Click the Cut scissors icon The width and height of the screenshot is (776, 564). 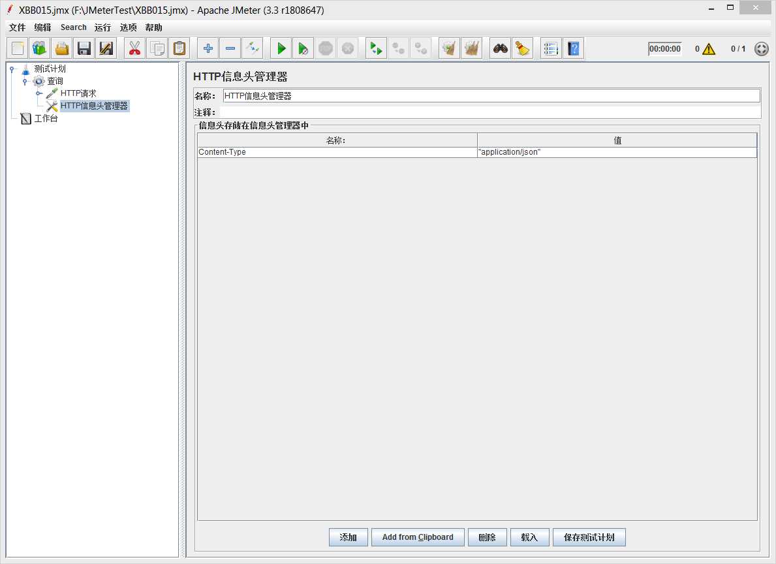[134, 48]
